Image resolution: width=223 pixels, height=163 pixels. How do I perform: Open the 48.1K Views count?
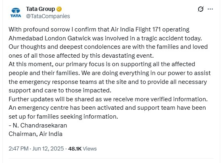point(82,148)
